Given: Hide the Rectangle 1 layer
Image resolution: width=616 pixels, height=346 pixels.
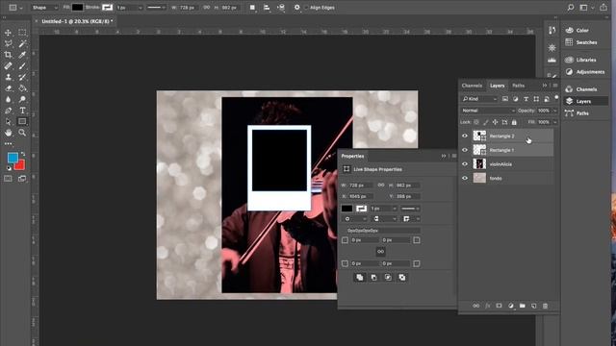Looking at the screenshot, I should click(465, 150).
